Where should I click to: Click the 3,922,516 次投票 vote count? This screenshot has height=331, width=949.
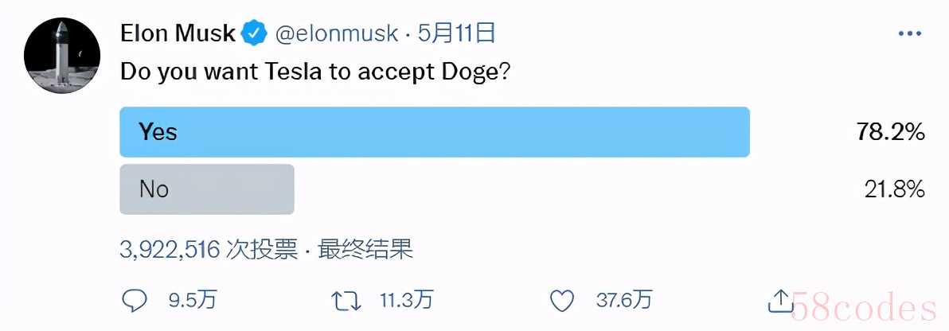(x=209, y=249)
